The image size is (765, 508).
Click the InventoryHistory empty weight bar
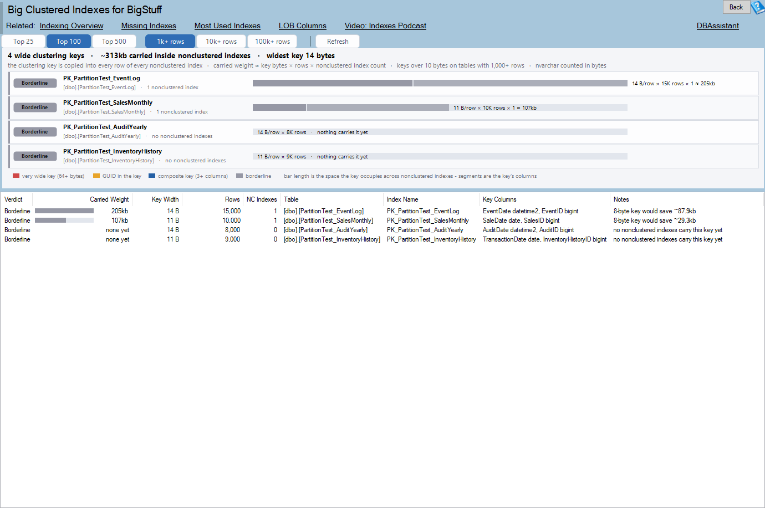click(440, 156)
